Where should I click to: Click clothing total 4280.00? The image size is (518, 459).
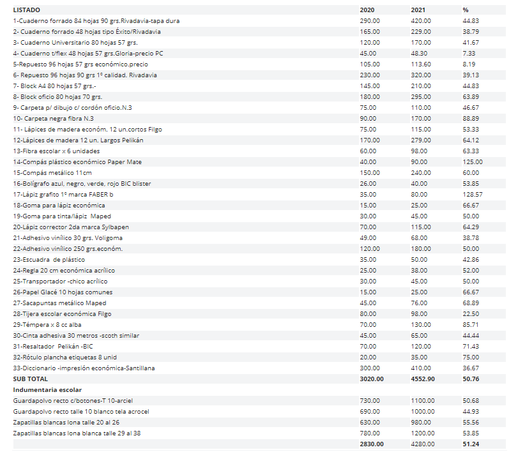(423, 444)
